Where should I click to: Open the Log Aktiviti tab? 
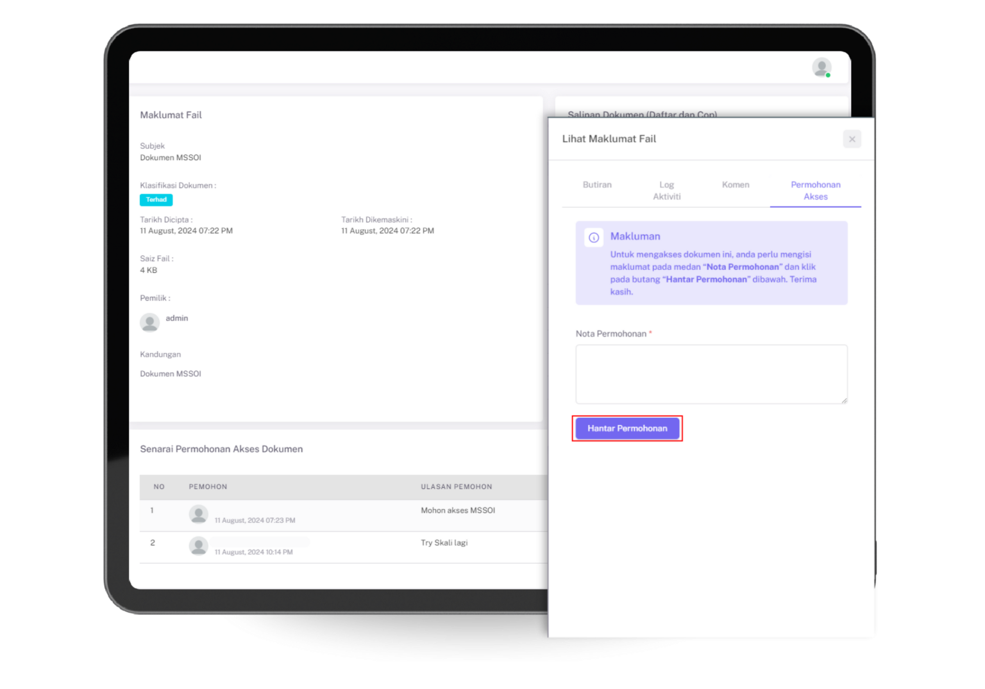click(666, 190)
